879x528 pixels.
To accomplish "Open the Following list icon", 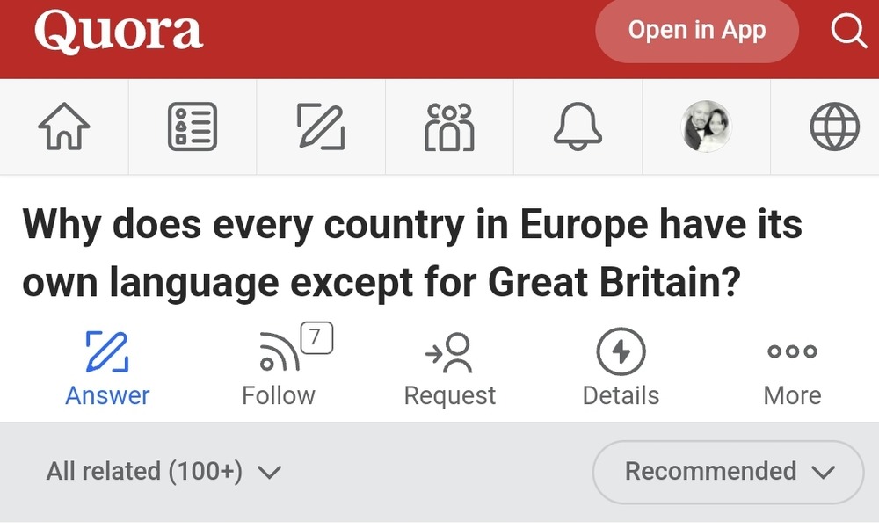I will [x=193, y=127].
